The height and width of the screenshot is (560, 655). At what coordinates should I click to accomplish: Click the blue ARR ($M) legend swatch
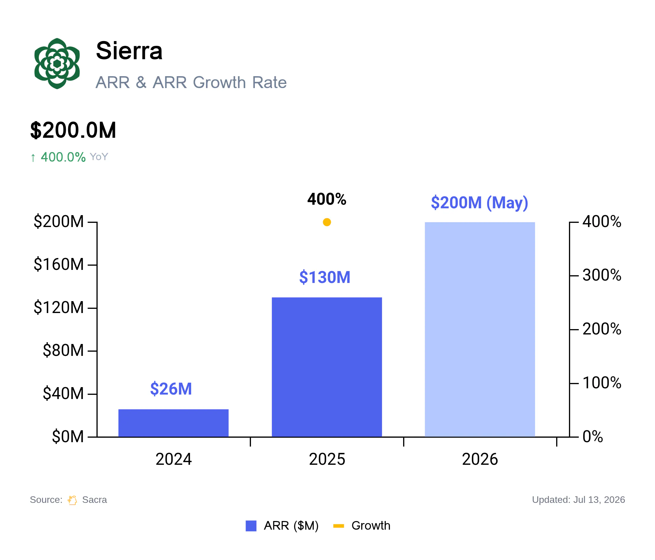251,526
